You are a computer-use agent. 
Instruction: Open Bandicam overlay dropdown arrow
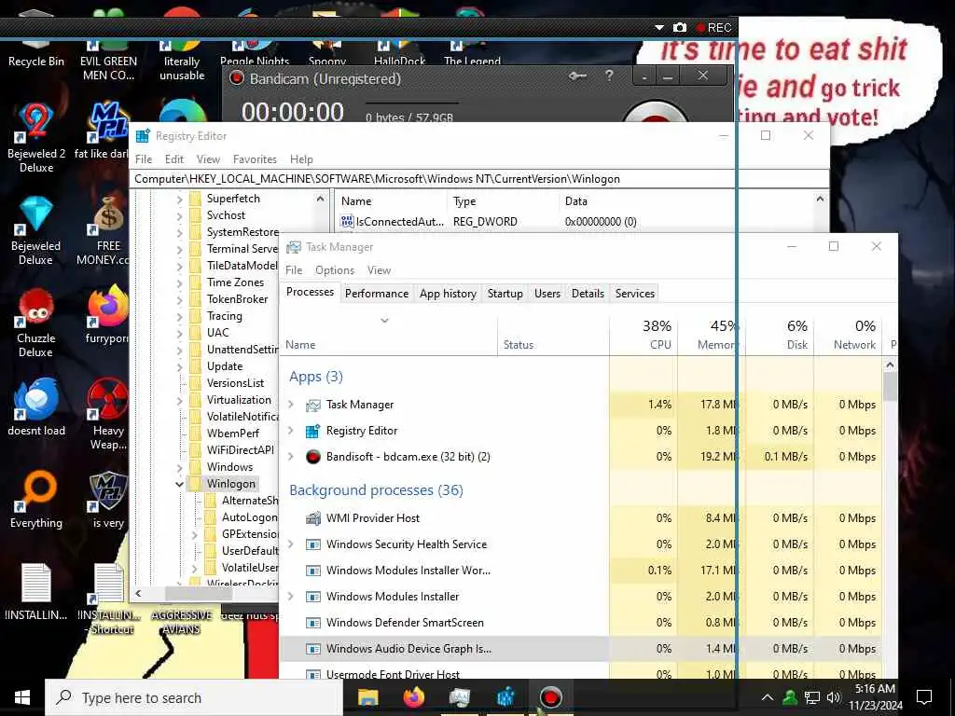pyautogui.click(x=659, y=27)
